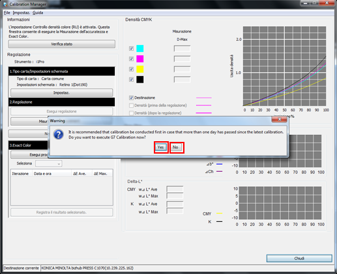Click the Verifica stato button
Viewport: 337px width, 274px height.
[x=62, y=44]
